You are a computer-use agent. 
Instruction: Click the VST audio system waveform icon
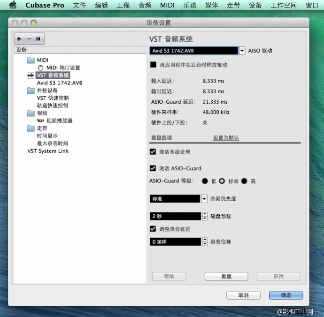click(31, 75)
